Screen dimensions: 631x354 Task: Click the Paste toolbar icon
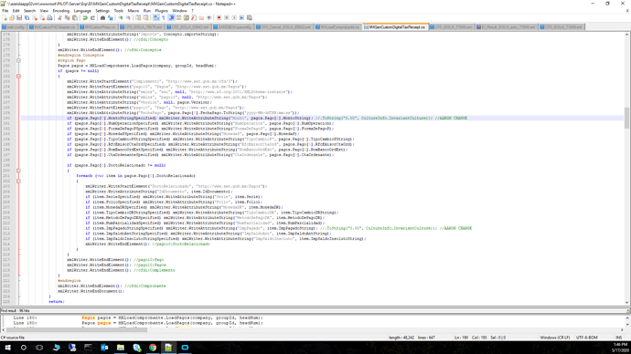[75, 17]
